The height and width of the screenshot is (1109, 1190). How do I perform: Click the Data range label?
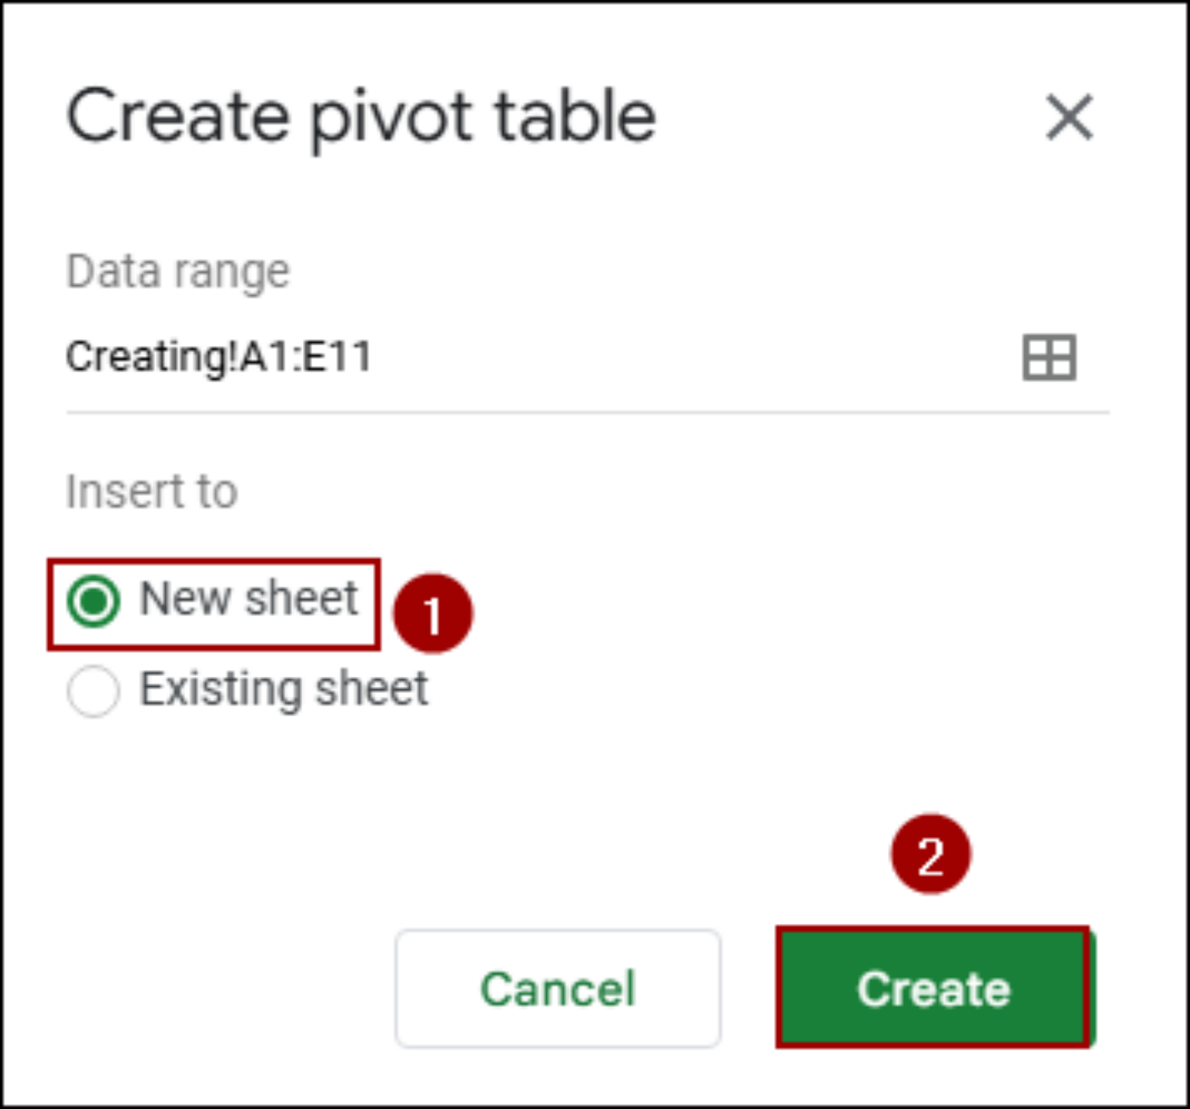177,270
